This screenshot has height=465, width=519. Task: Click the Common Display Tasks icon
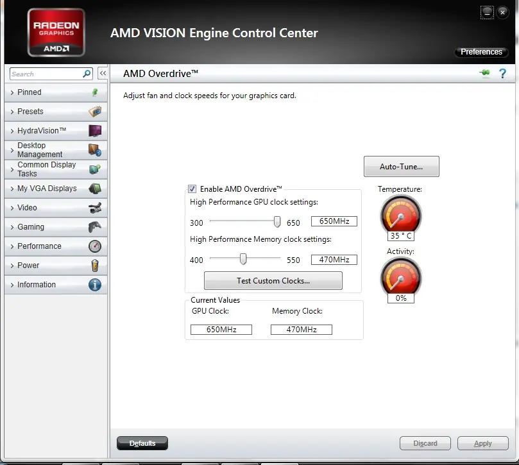pyautogui.click(x=95, y=169)
